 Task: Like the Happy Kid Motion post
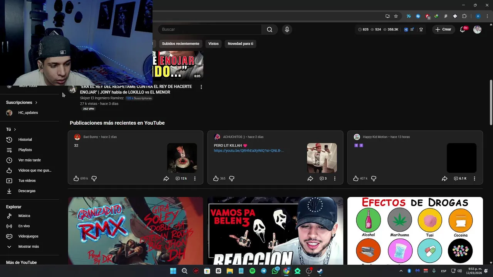tap(356, 179)
